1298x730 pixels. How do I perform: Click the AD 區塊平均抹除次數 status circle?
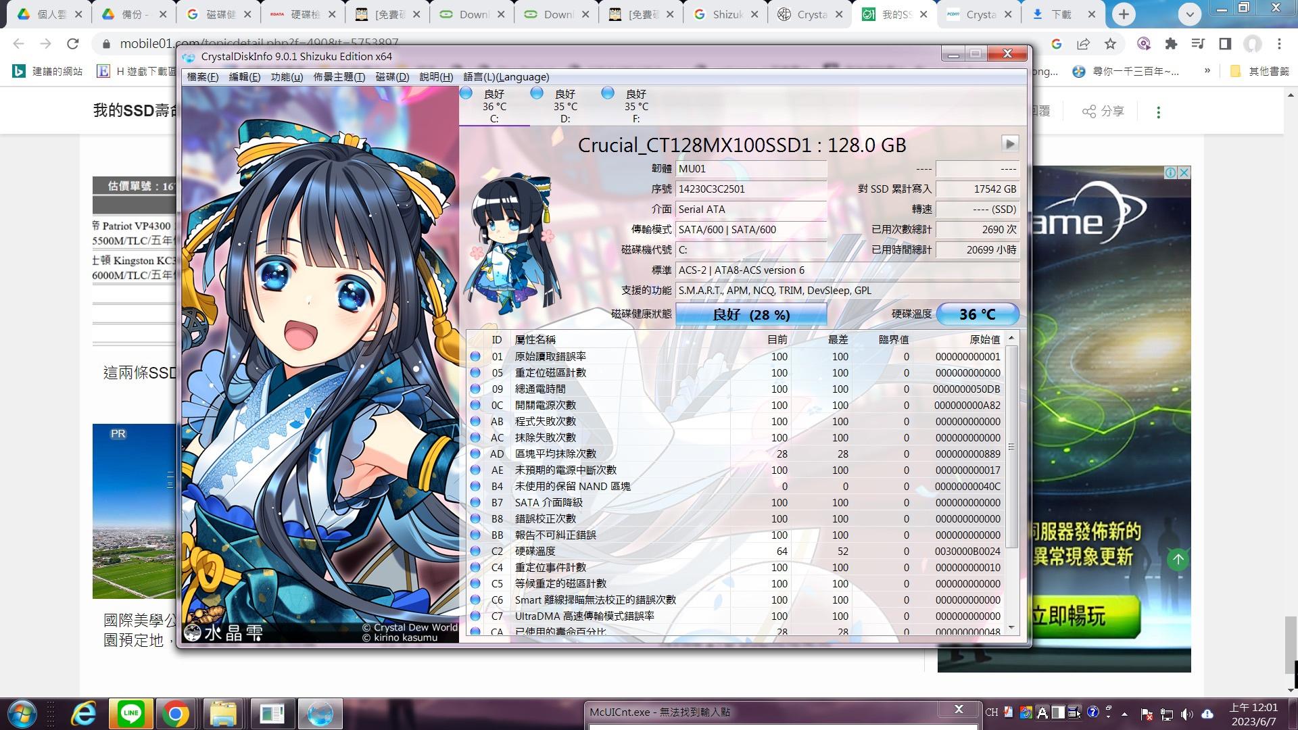[x=475, y=454]
